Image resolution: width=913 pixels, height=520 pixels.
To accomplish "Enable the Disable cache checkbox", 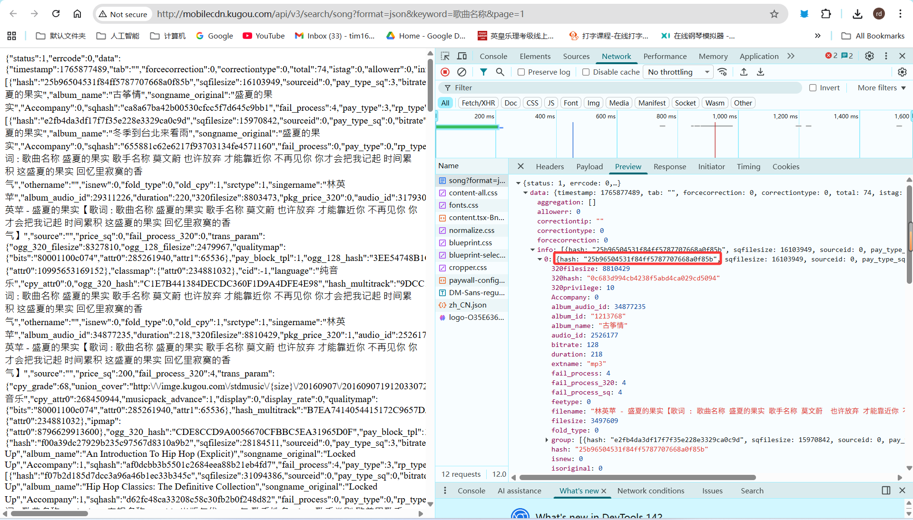I will [x=586, y=72].
